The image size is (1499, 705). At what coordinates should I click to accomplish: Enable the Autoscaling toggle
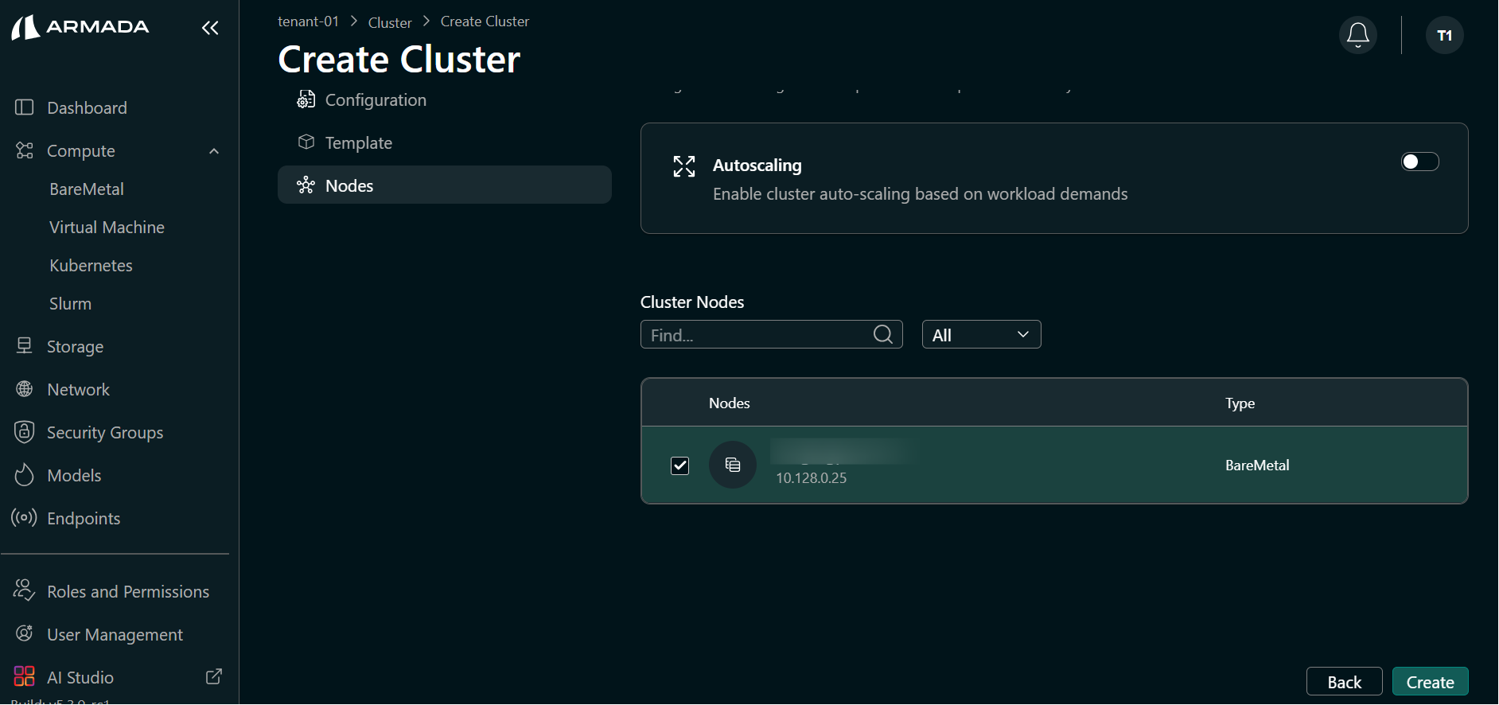pos(1420,162)
